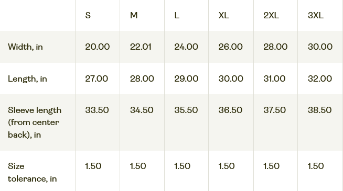Click the S size column header
The width and height of the screenshot is (343, 191).
pos(88,16)
